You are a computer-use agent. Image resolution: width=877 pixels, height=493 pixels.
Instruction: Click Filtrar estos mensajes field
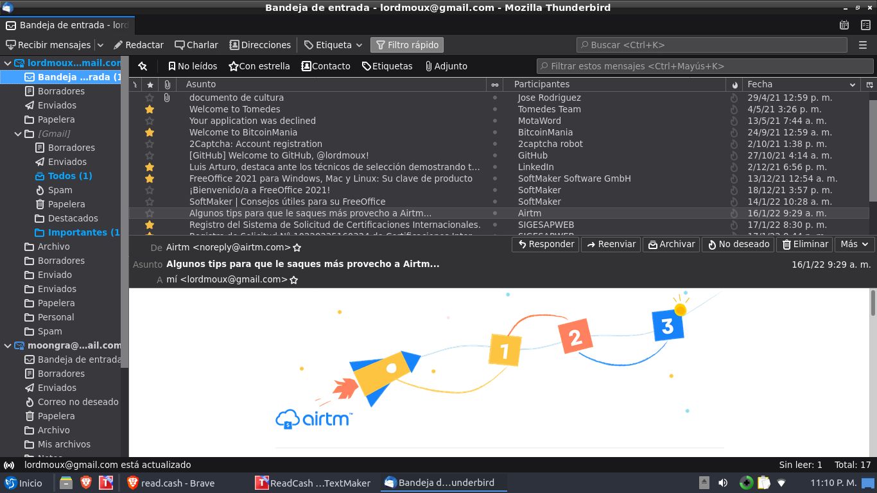pyautogui.click(x=705, y=66)
